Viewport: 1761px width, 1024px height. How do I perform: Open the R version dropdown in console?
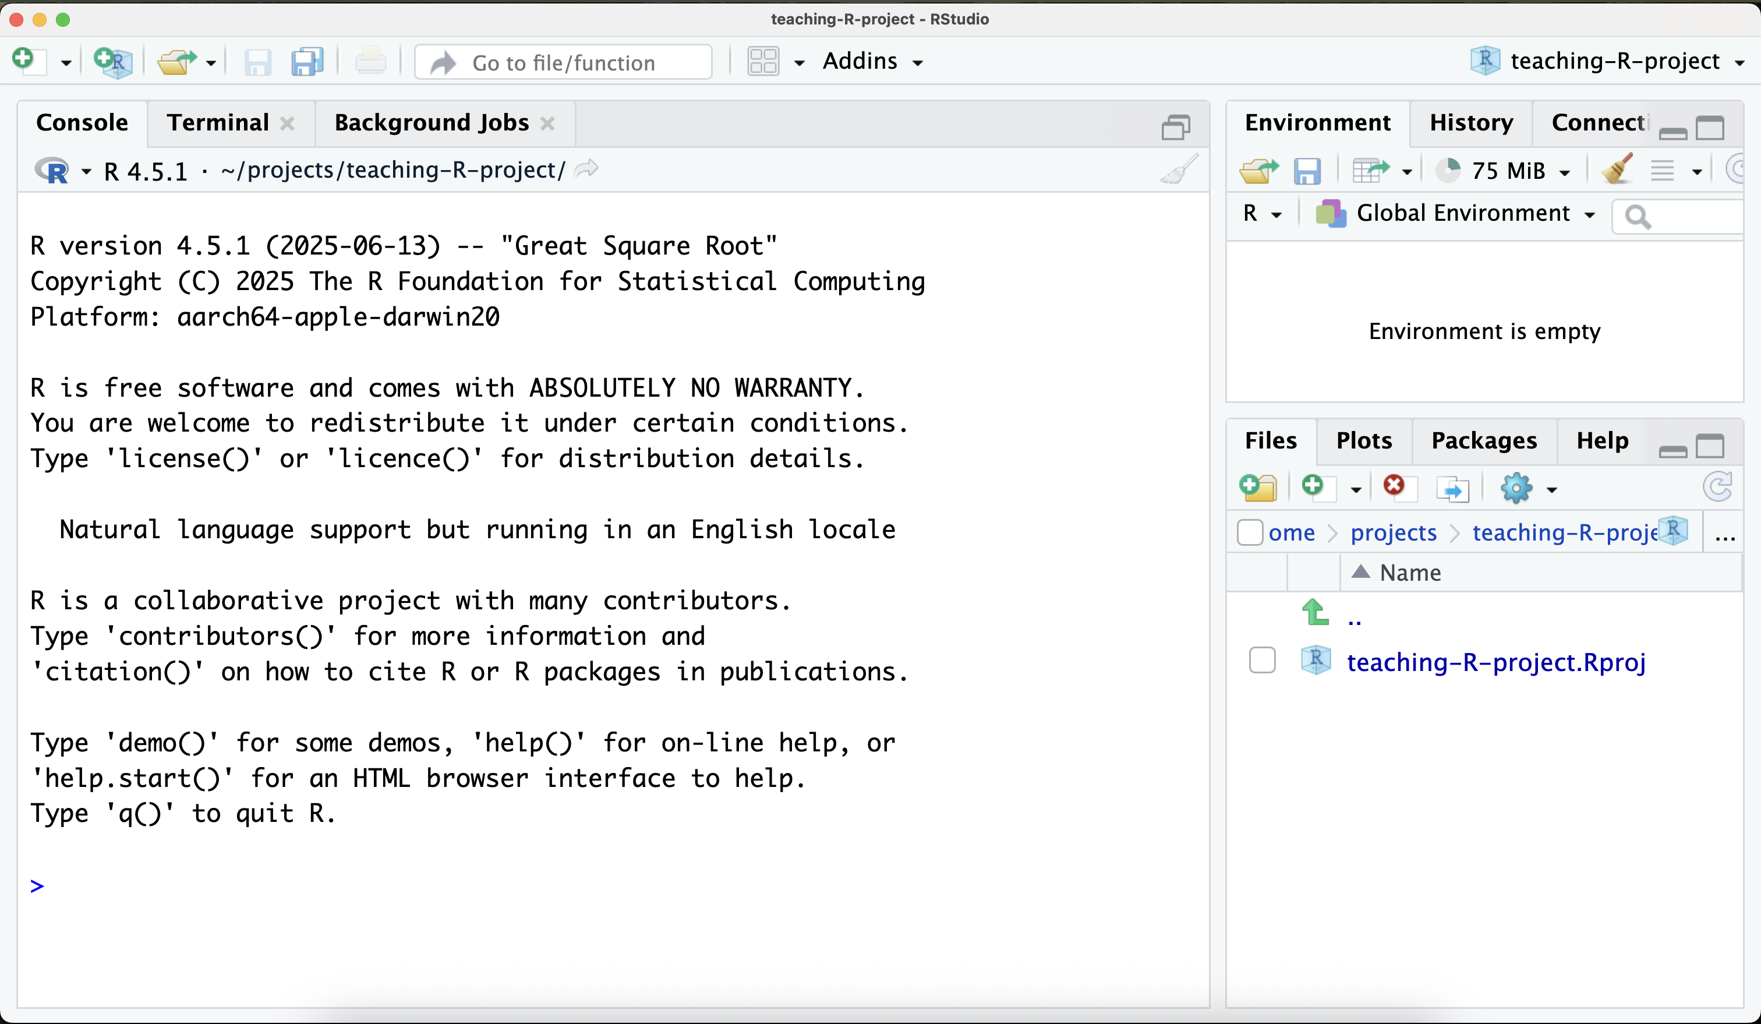[x=87, y=171]
